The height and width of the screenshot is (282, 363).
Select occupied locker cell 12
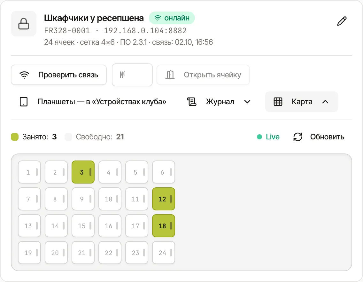tap(164, 199)
